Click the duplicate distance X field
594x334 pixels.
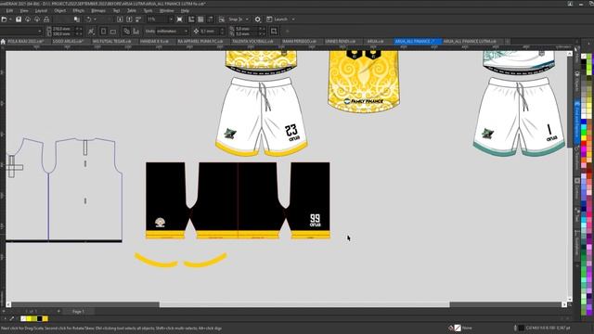point(244,29)
